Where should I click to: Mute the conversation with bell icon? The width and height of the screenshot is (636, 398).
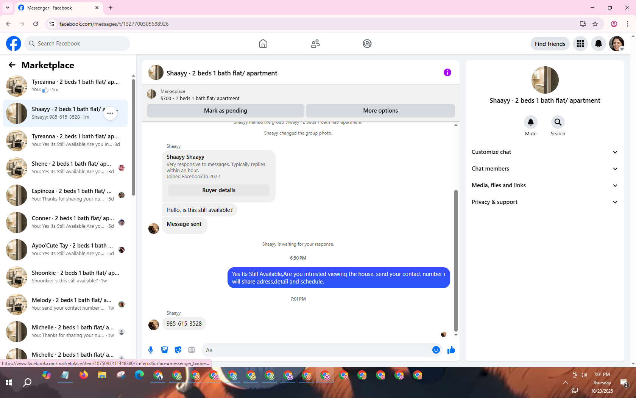point(531,122)
